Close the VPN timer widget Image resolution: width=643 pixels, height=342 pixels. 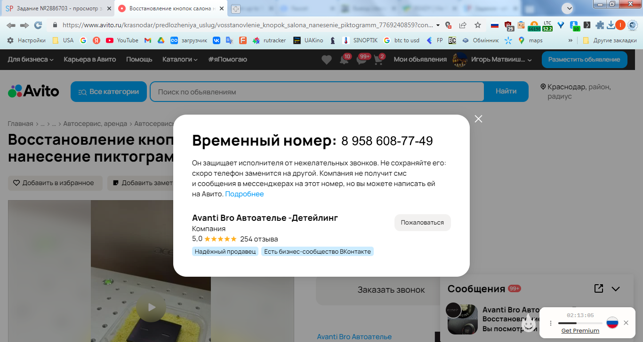[x=626, y=323]
